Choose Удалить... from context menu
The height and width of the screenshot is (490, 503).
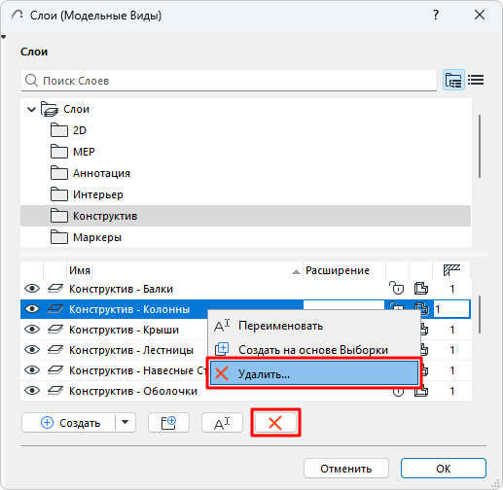[x=314, y=373]
